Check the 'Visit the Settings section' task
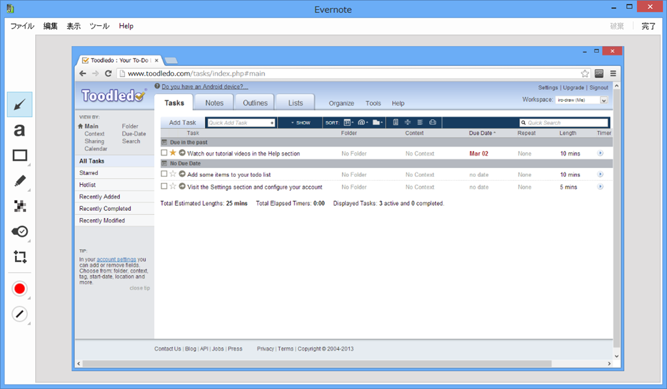This screenshot has width=667, height=389. click(164, 186)
